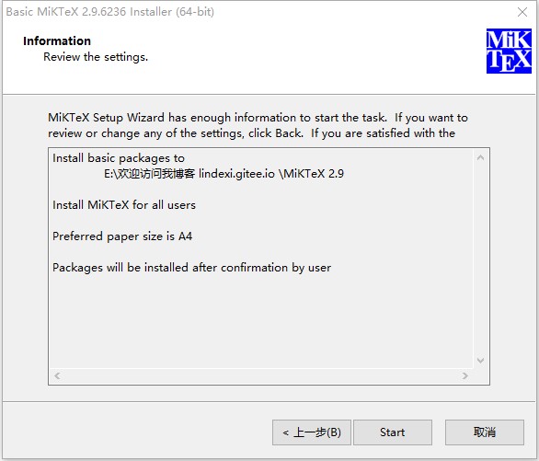
Task: Click the 'Install basic packages to' line
Action: [119, 158]
